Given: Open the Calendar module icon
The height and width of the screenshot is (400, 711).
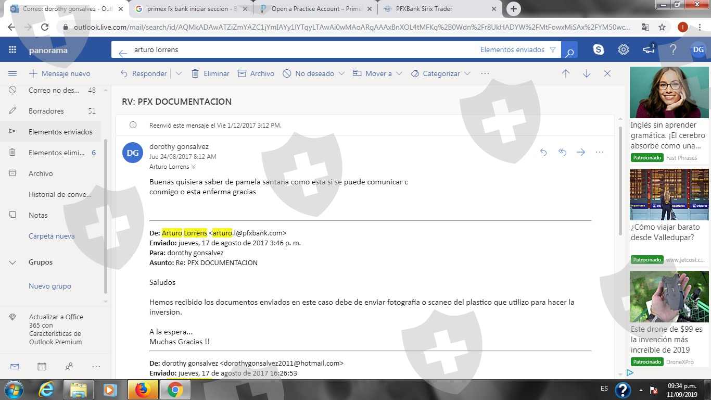Looking at the screenshot, I should click(x=42, y=367).
